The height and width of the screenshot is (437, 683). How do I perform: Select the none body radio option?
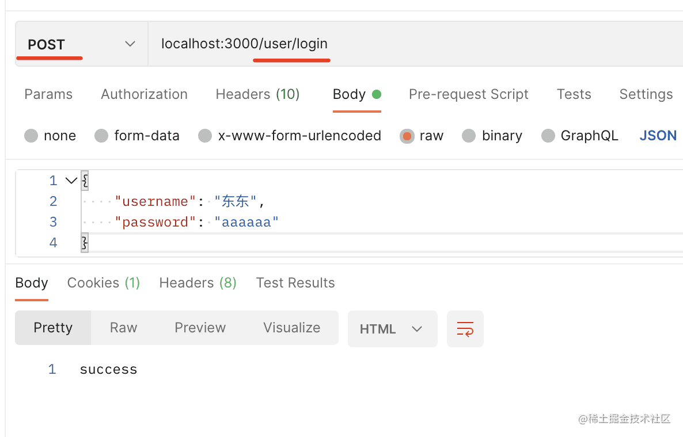(31, 136)
